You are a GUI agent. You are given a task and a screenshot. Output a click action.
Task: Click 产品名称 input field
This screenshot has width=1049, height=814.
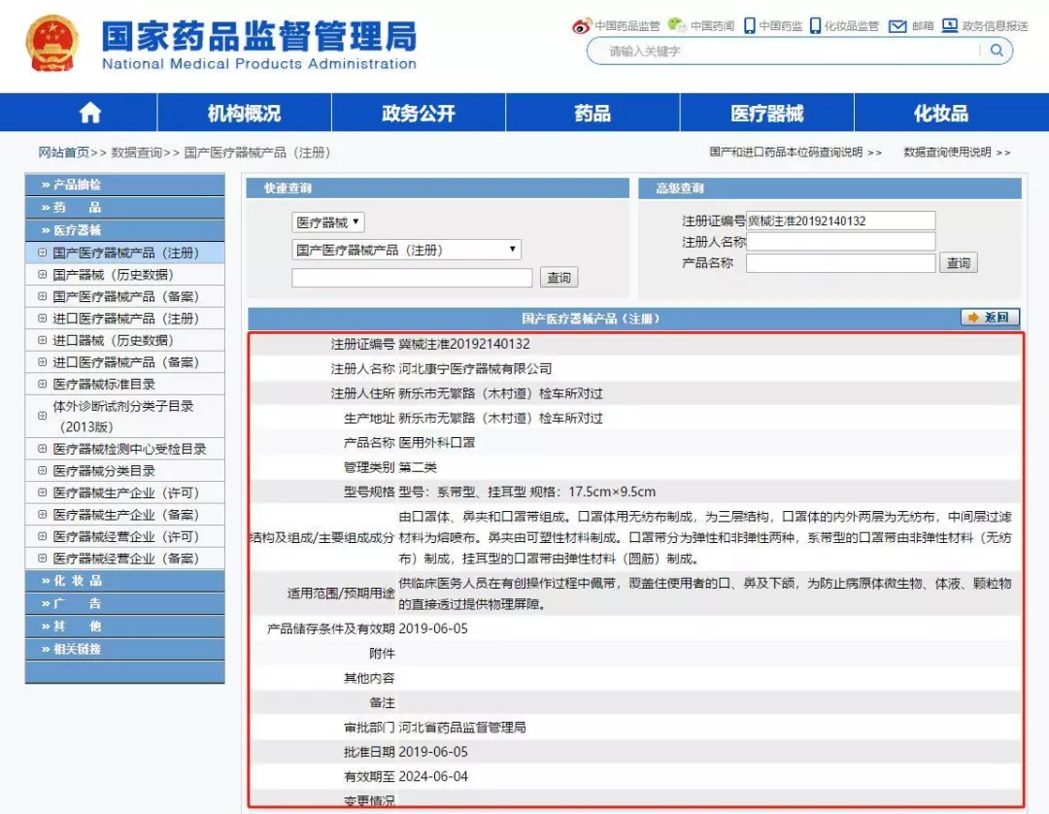(841, 262)
